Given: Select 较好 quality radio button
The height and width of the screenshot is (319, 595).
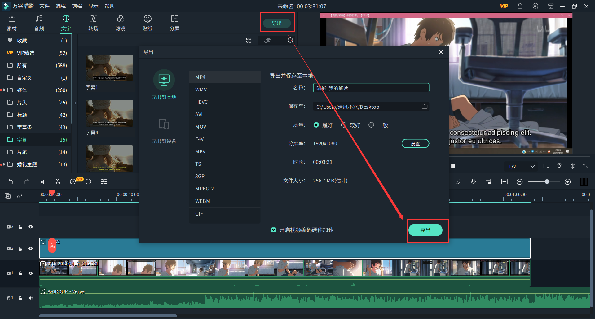Looking at the screenshot, I should coord(344,125).
